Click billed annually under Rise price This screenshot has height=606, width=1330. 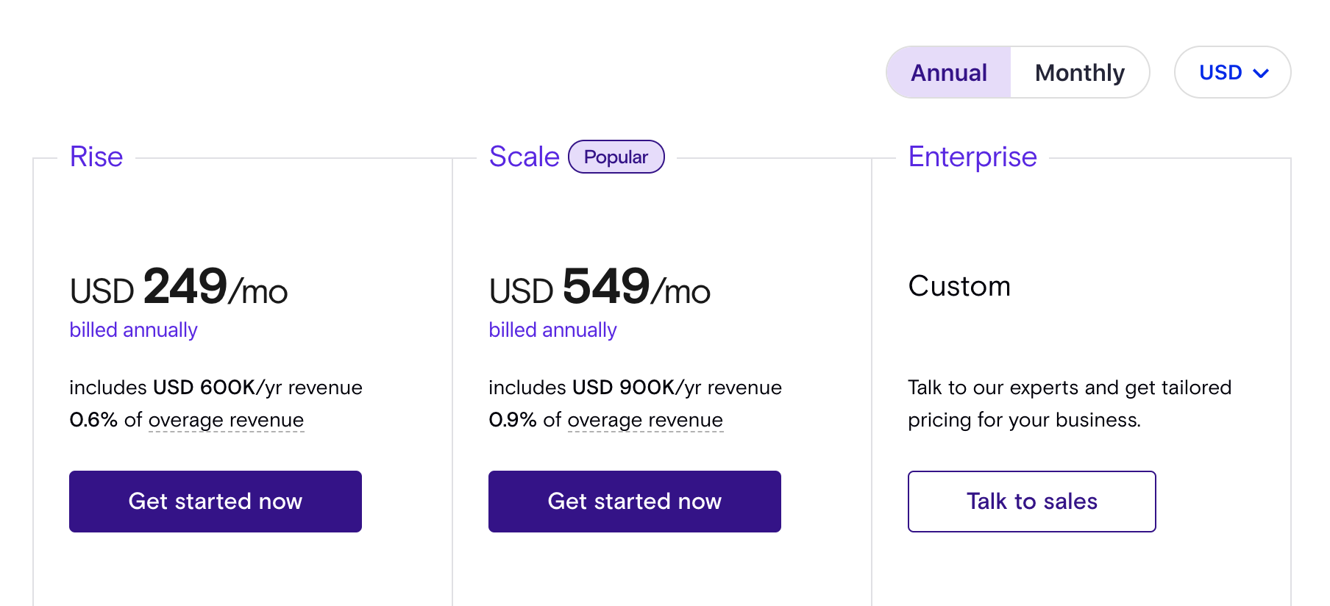[133, 329]
